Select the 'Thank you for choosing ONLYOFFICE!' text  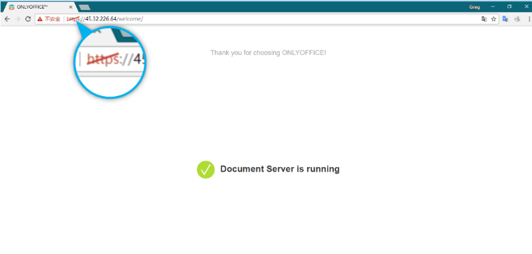coord(268,53)
